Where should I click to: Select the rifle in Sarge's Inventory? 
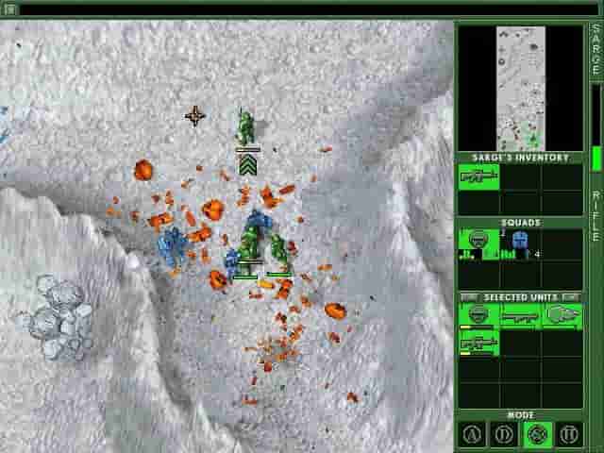point(478,176)
